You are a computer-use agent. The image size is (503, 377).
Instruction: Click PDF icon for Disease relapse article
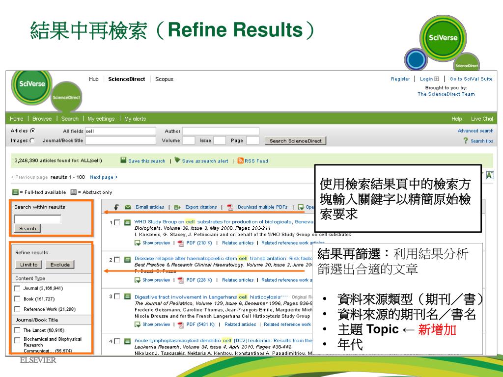181,280
